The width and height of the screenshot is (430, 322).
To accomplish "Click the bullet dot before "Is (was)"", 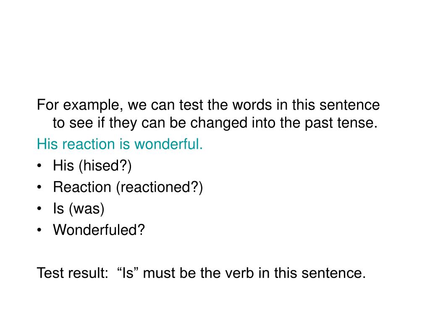I will point(39,208).
